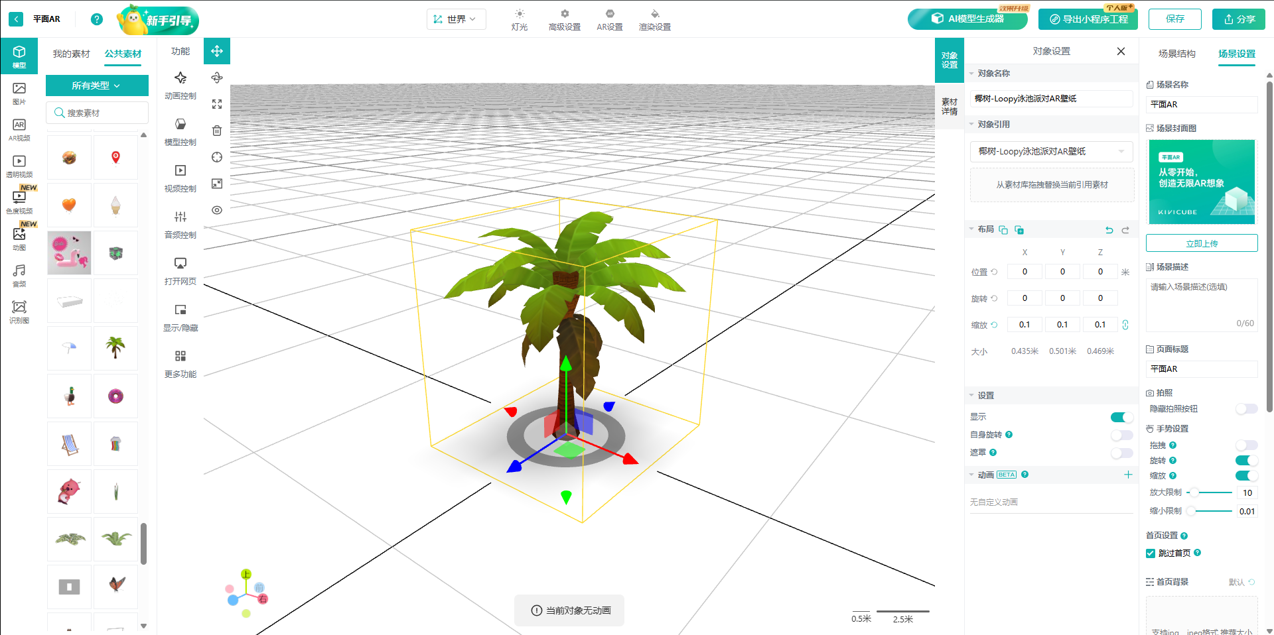Open the 灯光 lighting settings
The width and height of the screenshot is (1274, 635).
pyautogui.click(x=520, y=20)
